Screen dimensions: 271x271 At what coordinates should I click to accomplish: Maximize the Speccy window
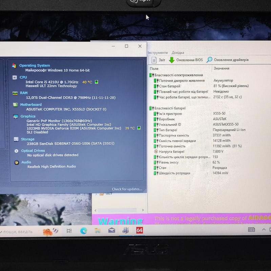point(126,46)
